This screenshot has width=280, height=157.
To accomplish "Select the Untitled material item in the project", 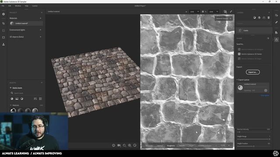I will pos(26,23).
